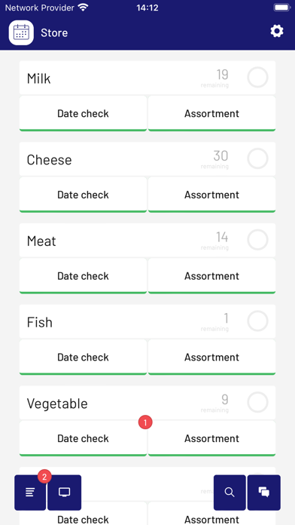Open the search magnifier button
This screenshot has height=525, width=295.
[230, 493]
